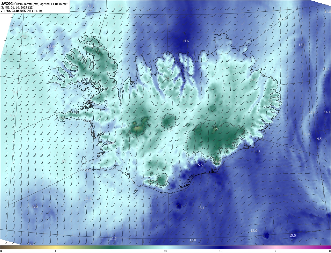The width and height of the screenshot is (331, 253).
Task: Click the 12.5 value label
Action: pyautogui.click(x=51, y=47)
